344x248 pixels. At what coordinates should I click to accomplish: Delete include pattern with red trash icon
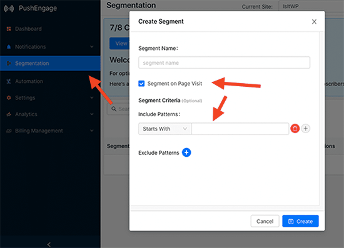click(x=295, y=129)
